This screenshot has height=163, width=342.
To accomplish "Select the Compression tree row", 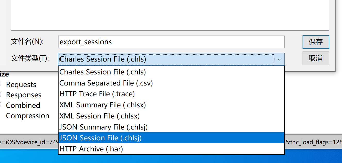I will (28, 116).
